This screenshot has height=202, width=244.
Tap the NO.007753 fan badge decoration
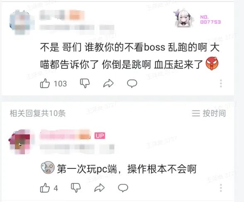tap(198, 19)
